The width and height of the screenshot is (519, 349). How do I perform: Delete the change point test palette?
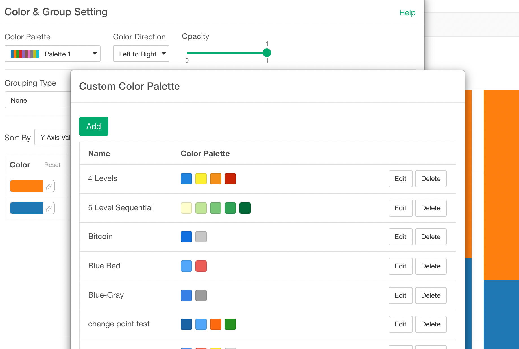(431, 324)
